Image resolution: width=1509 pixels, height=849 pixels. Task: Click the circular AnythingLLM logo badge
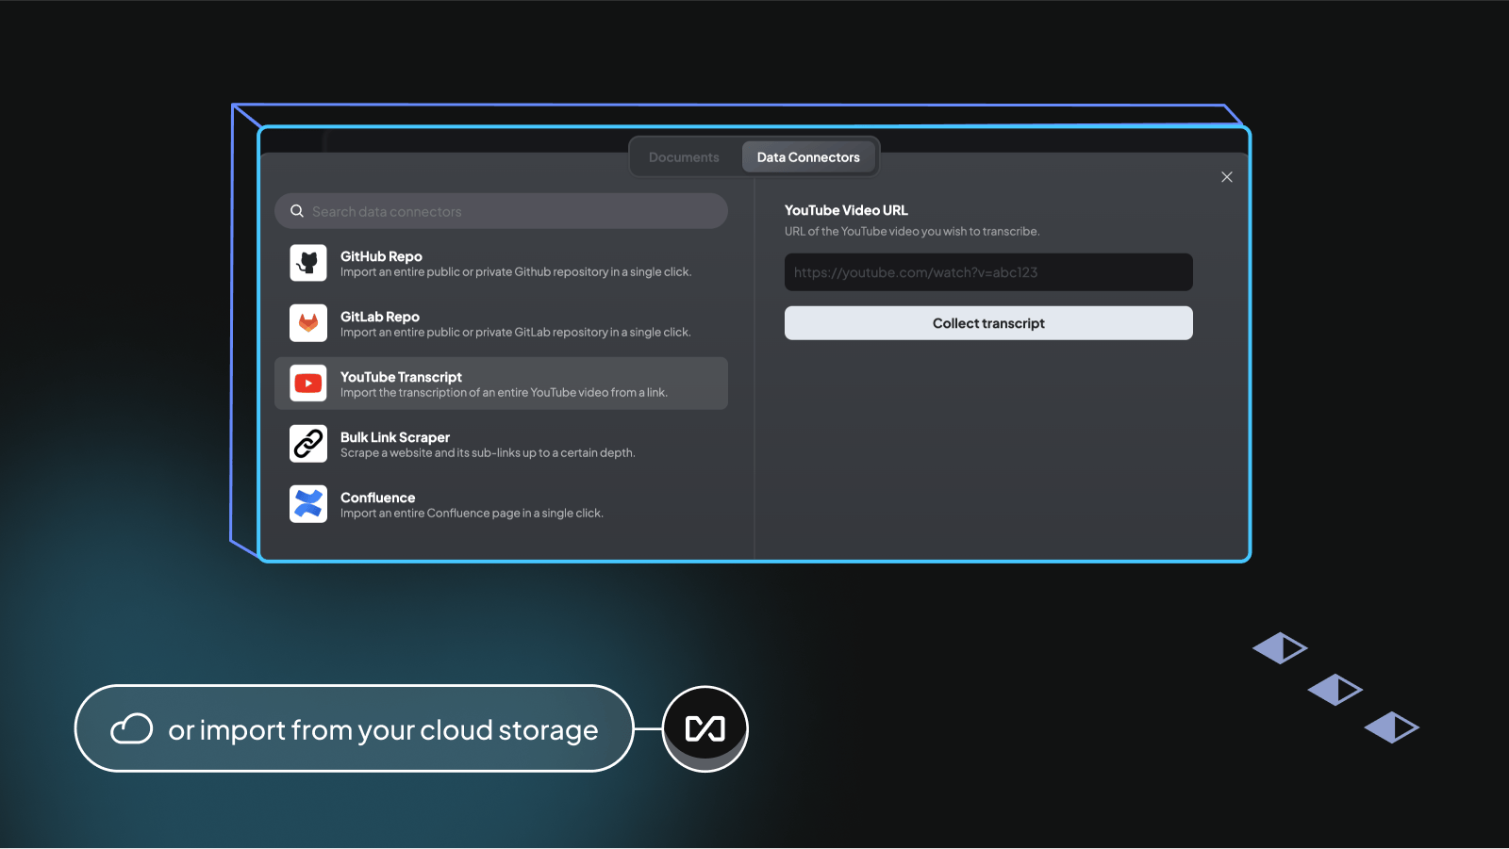705,728
